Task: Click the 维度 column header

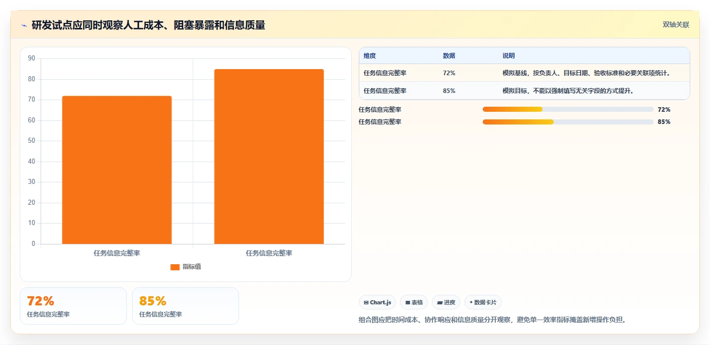Action: coord(370,56)
